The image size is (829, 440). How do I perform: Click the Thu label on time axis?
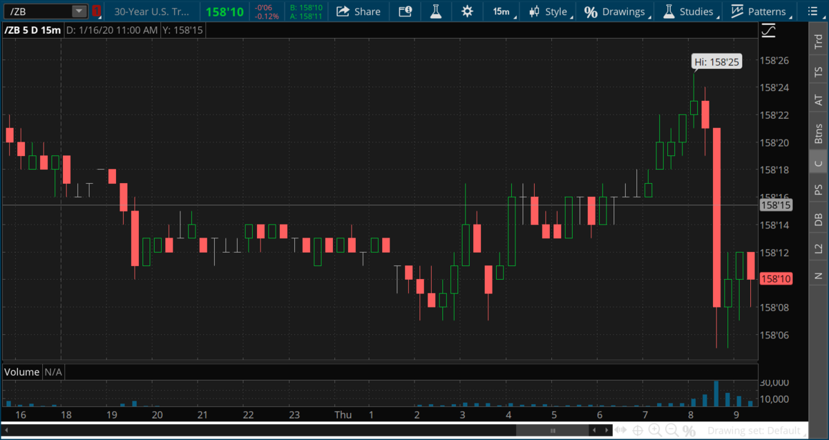343,415
